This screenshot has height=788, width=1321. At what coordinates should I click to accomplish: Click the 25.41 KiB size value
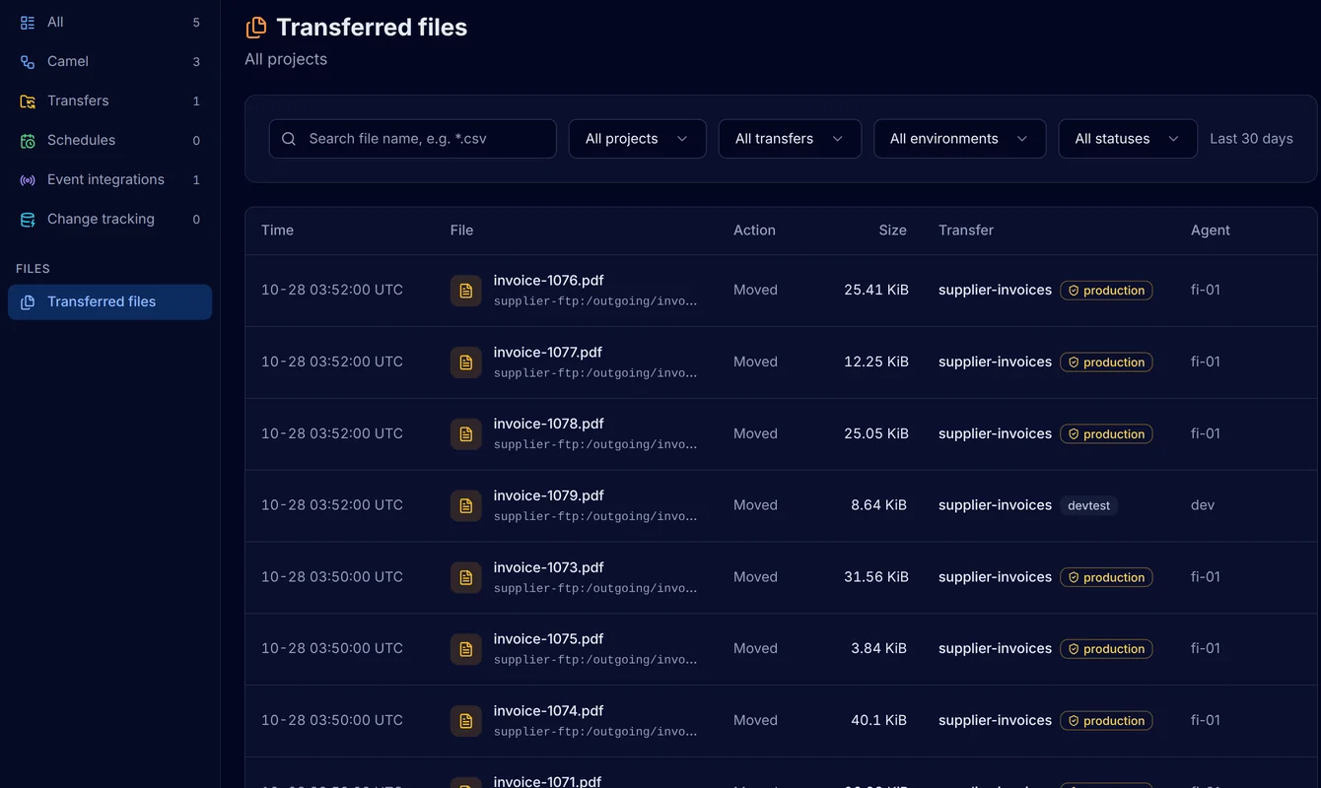click(x=875, y=291)
